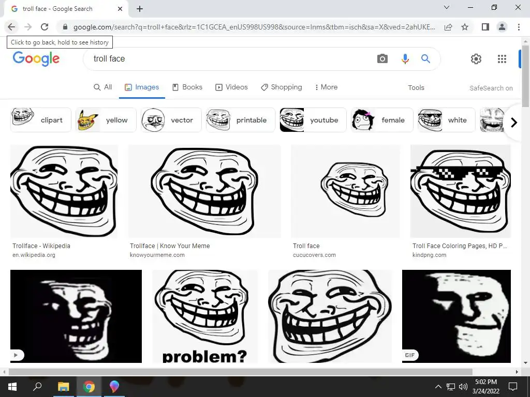530x397 pixels.
Task: Select the Images tab
Action: point(142,87)
